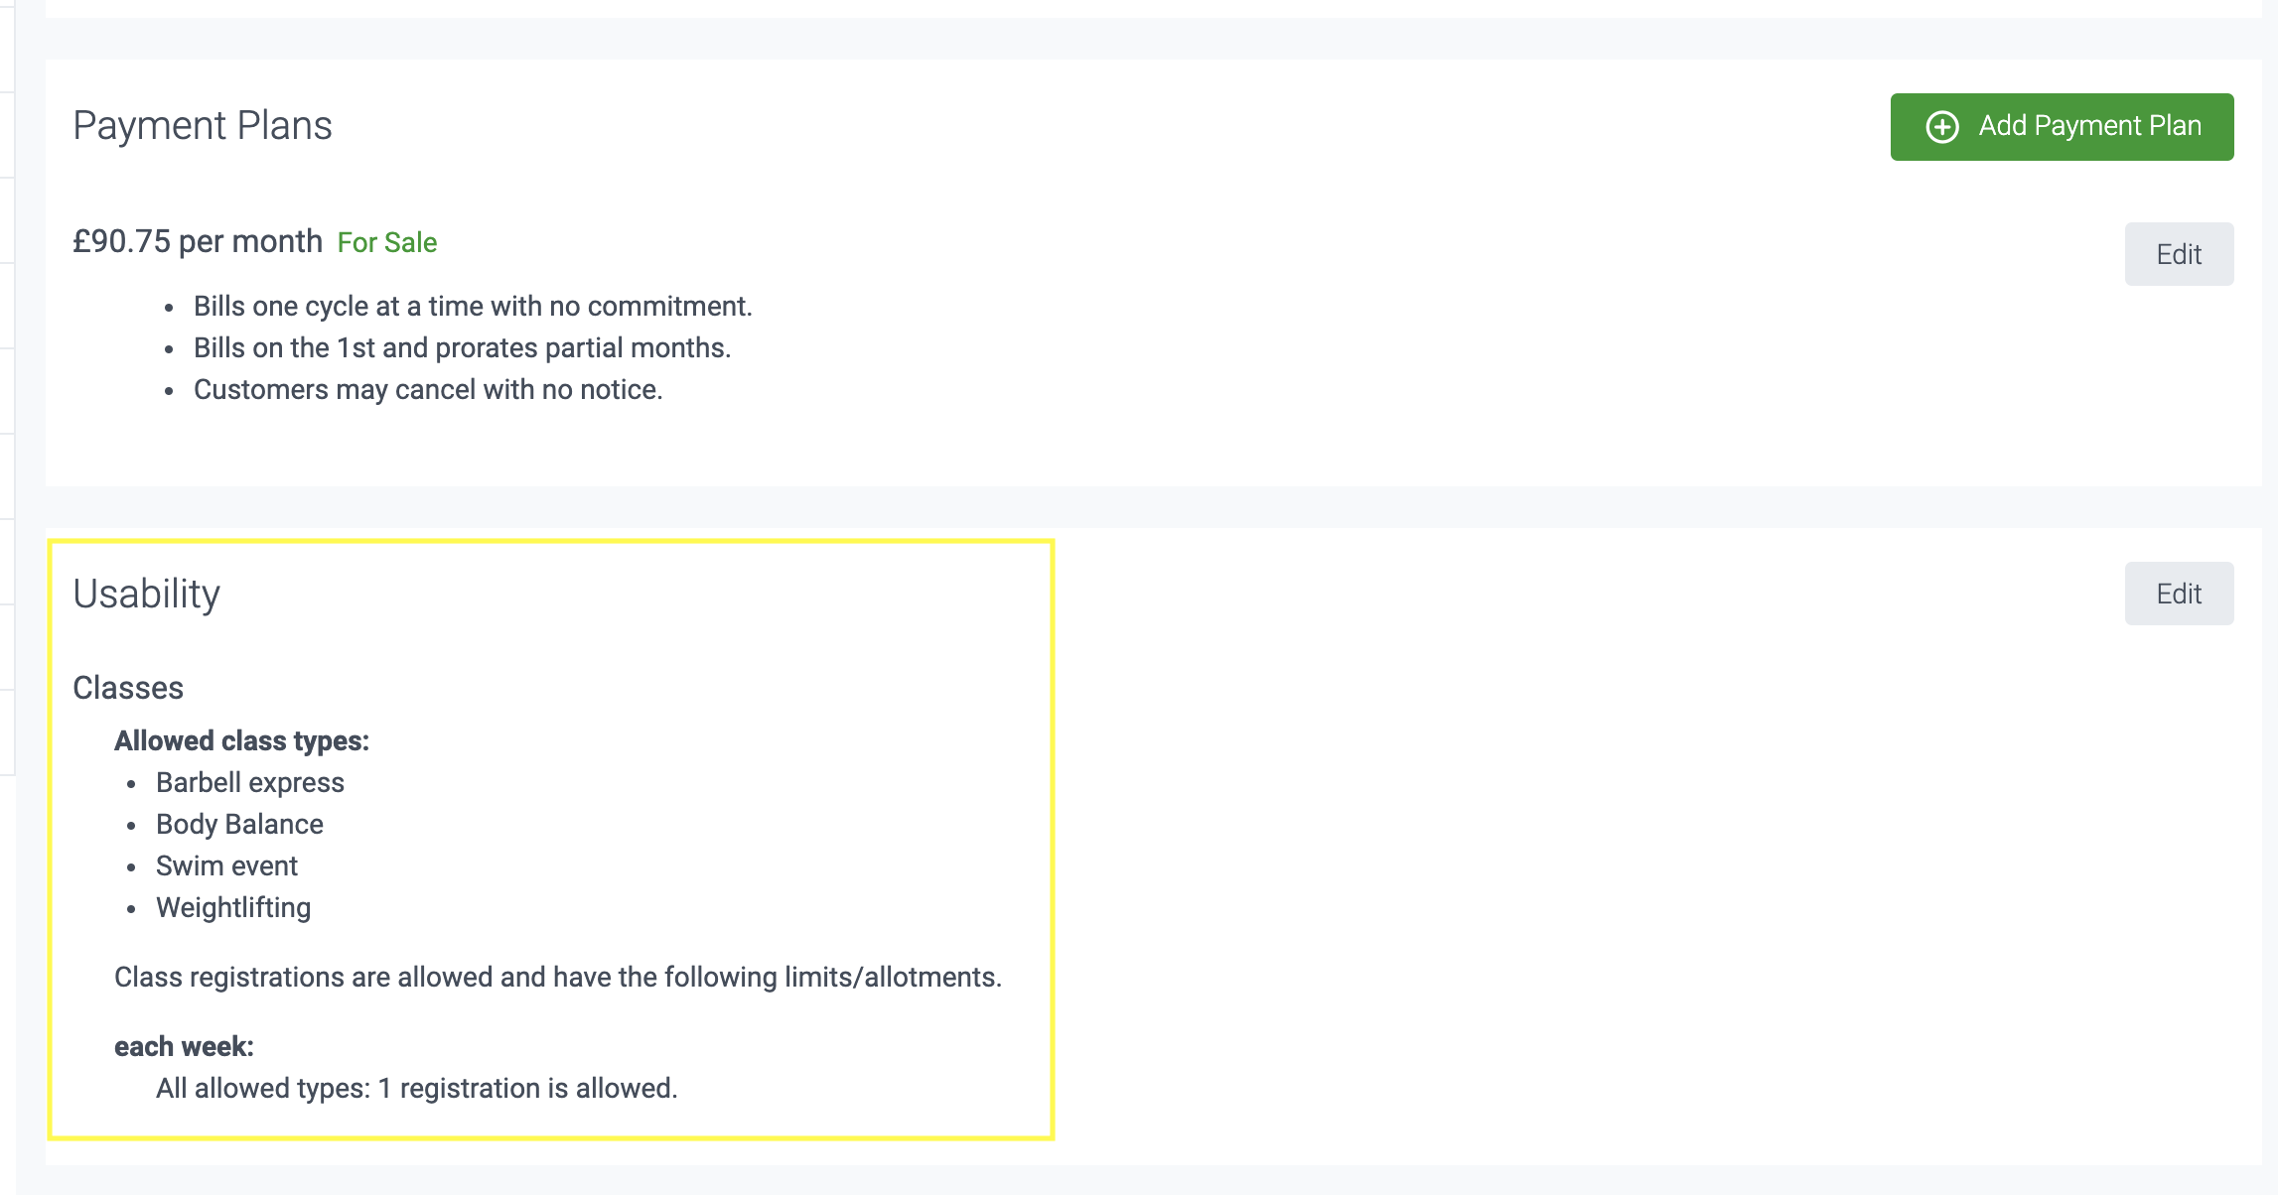2278x1195 pixels.
Task: Click the Usability section heading
Action: pyautogui.click(x=147, y=594)
